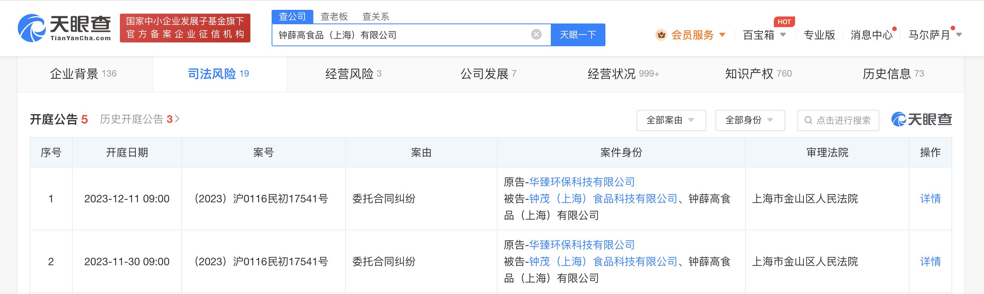Open the 马尔萨月 user account menu
This screenshot has width=984, height=294.
pos(934,35)
